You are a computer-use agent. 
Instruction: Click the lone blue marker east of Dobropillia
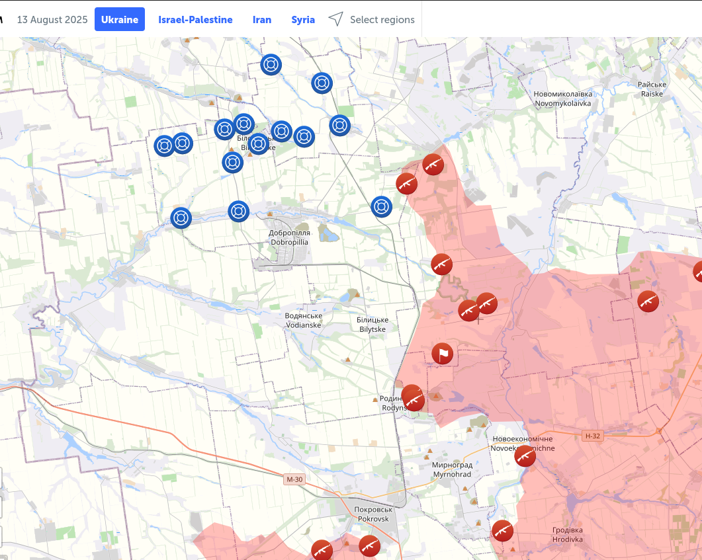(382, 207)
